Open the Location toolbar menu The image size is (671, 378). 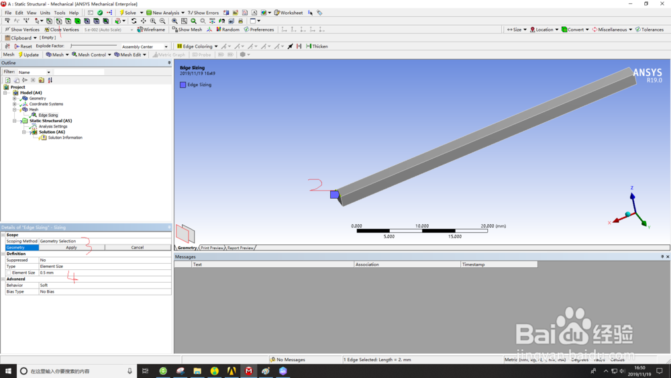[544, 30]
